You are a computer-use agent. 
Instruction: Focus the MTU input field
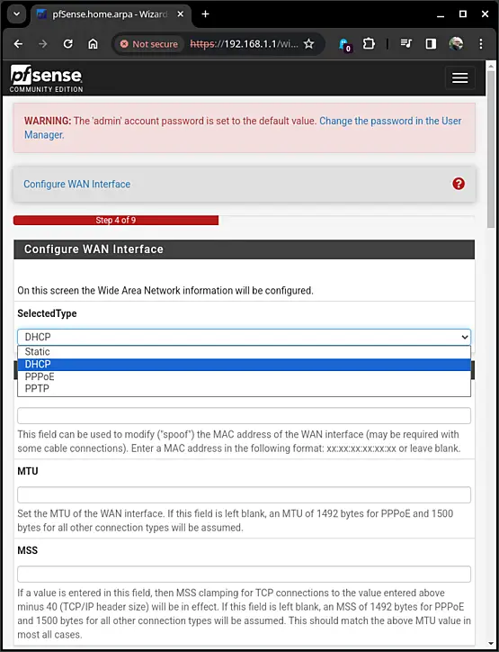(x=244, y=494)
